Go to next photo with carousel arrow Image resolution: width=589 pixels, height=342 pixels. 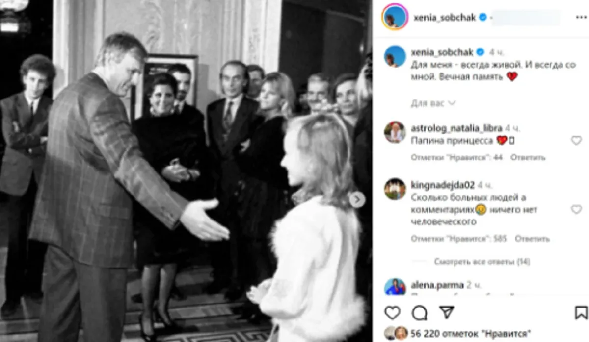[x=357, y=200]
